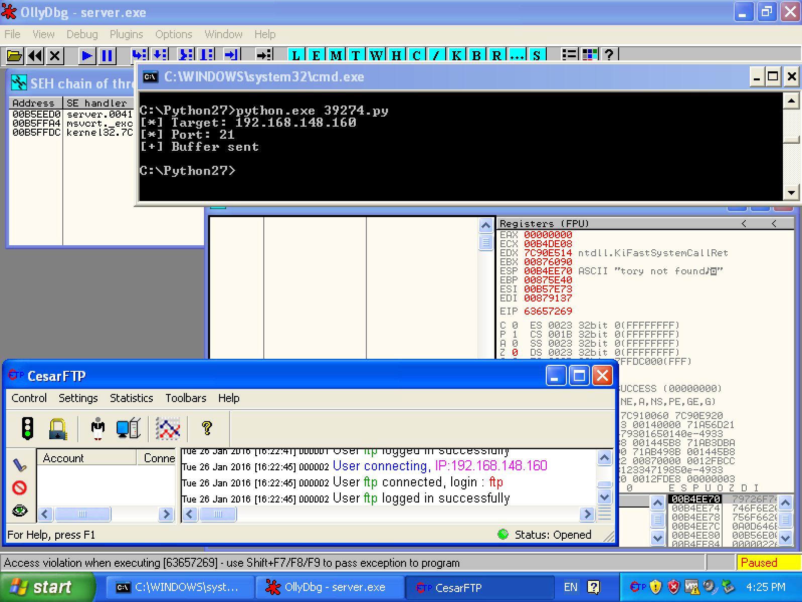Click the Go to address arrow icon
The height and width of the screenshot is (602, 802).
264,55
